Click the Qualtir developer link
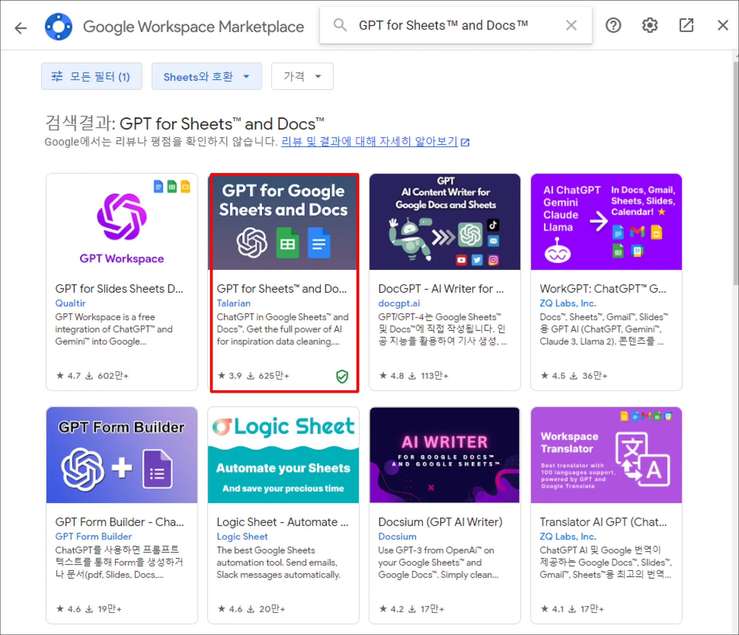Viewport: 739px width, 635px height. point(70,303)
